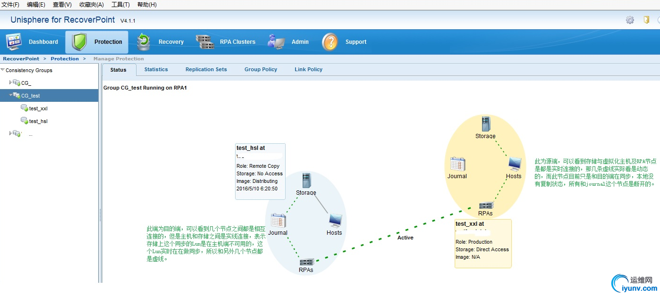Screen dimensions: 660x296
Task: Click the Hosts icon in remote copy
Action: [335, 221]
